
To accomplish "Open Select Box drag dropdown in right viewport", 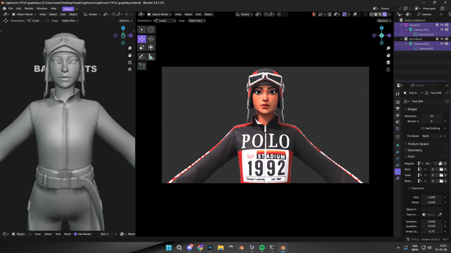I will click(197, 20).
